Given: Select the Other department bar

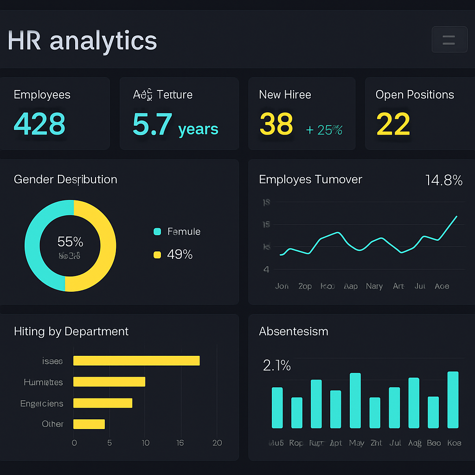Looking at the screenshot, I should click(89, 424).
